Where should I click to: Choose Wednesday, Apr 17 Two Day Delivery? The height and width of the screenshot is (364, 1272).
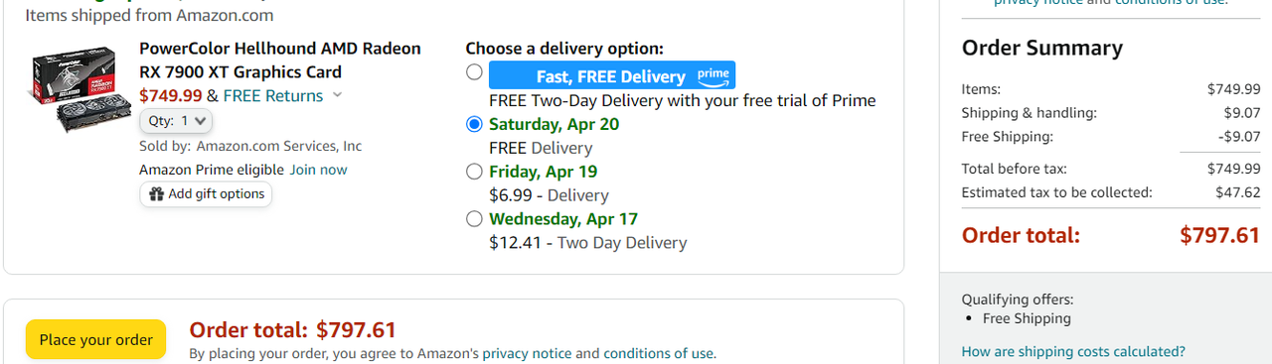474,218
